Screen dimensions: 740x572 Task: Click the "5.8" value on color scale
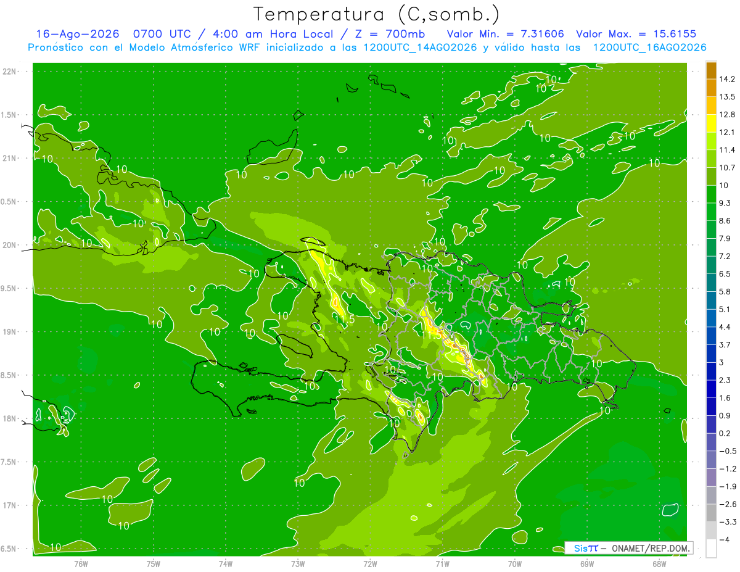(725, 291)
